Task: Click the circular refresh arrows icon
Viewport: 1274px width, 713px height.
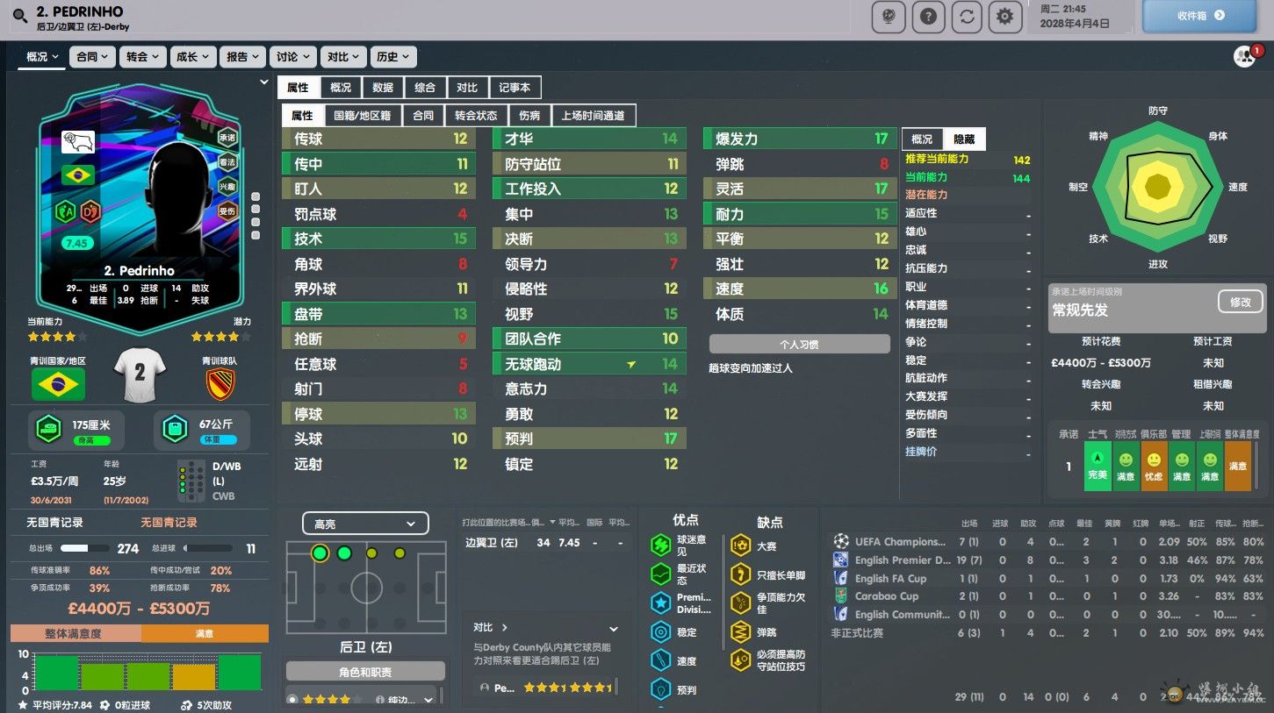Action: (967, 17)
